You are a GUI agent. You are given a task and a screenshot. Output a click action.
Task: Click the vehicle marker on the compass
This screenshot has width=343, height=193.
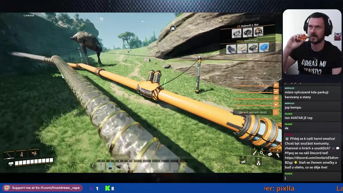[173, 28]
